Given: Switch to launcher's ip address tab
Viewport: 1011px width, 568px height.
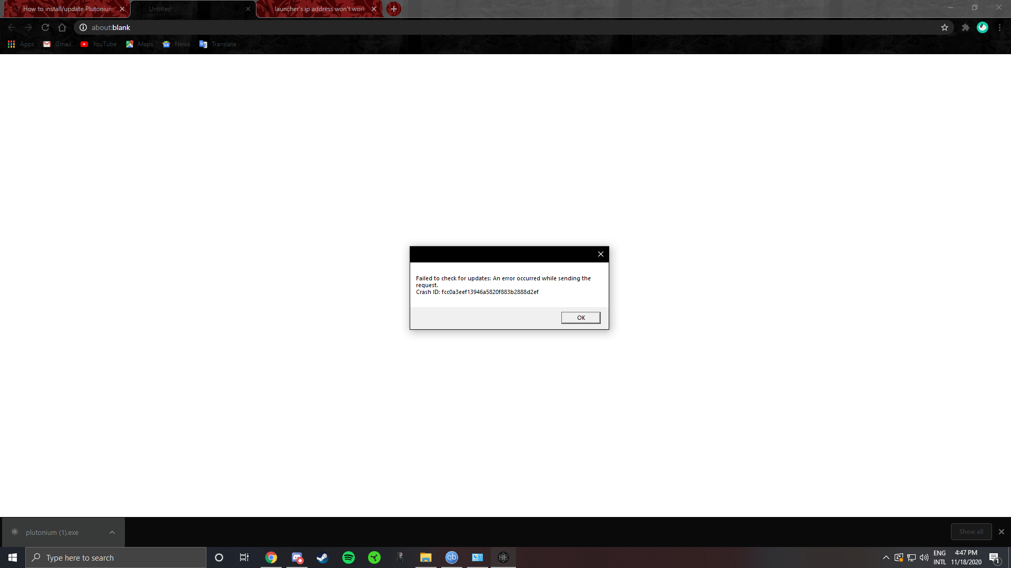Looking at the screenshot, I should point(319,9).
